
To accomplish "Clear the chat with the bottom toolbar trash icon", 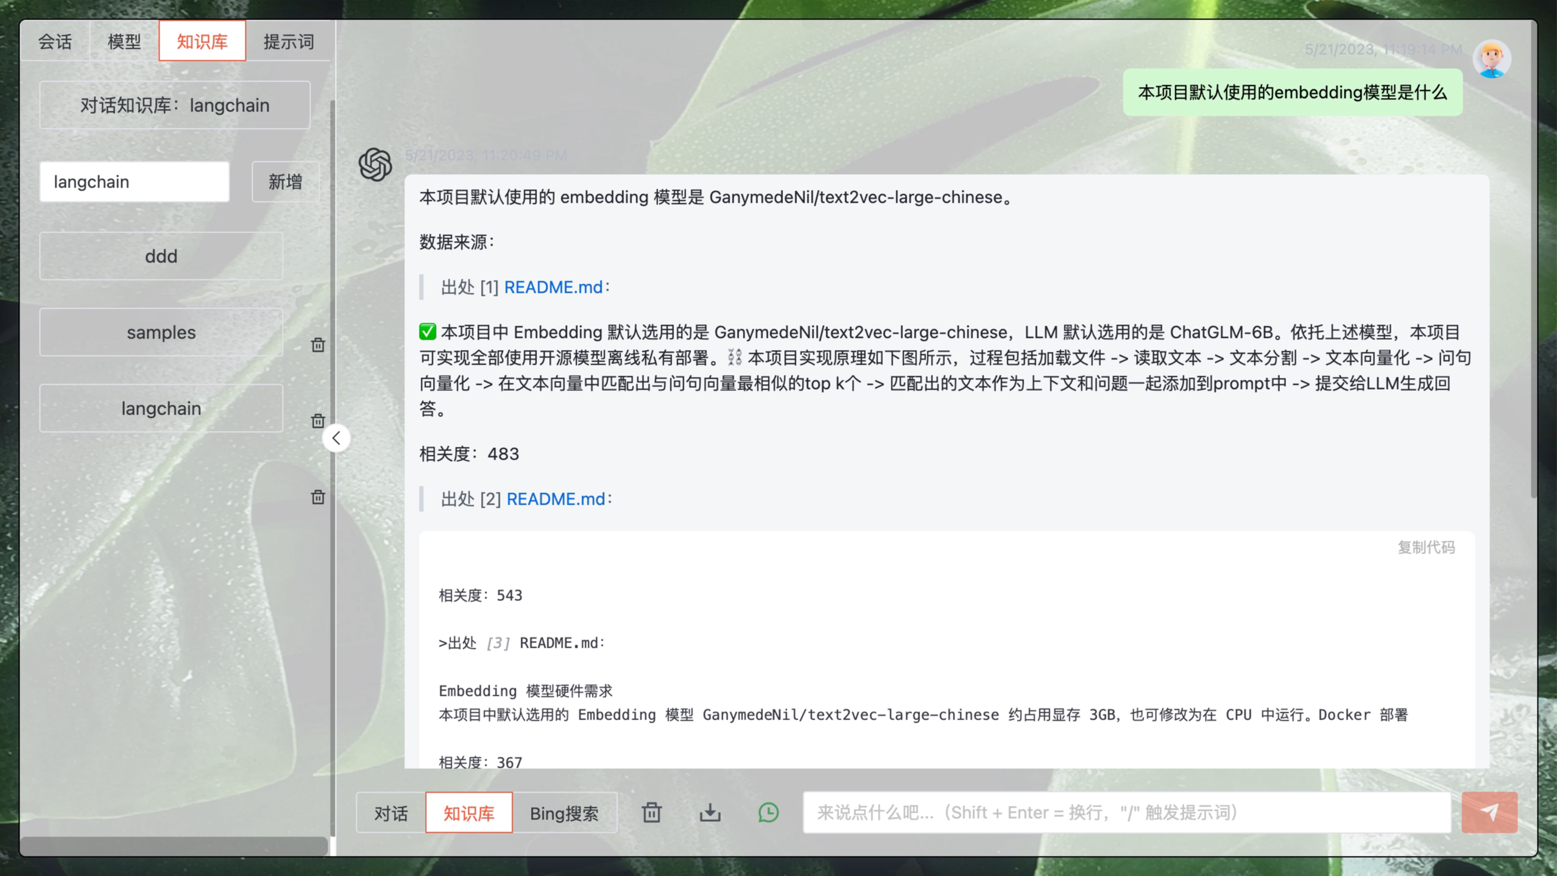I will pyautogui.click(x=651, y=813).
